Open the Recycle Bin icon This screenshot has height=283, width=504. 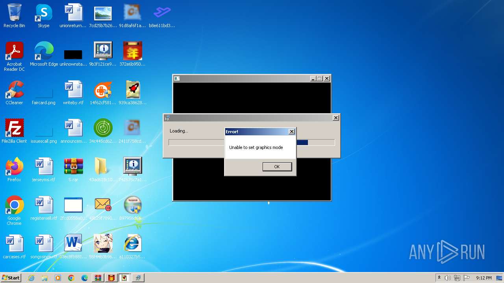point(14,16)
